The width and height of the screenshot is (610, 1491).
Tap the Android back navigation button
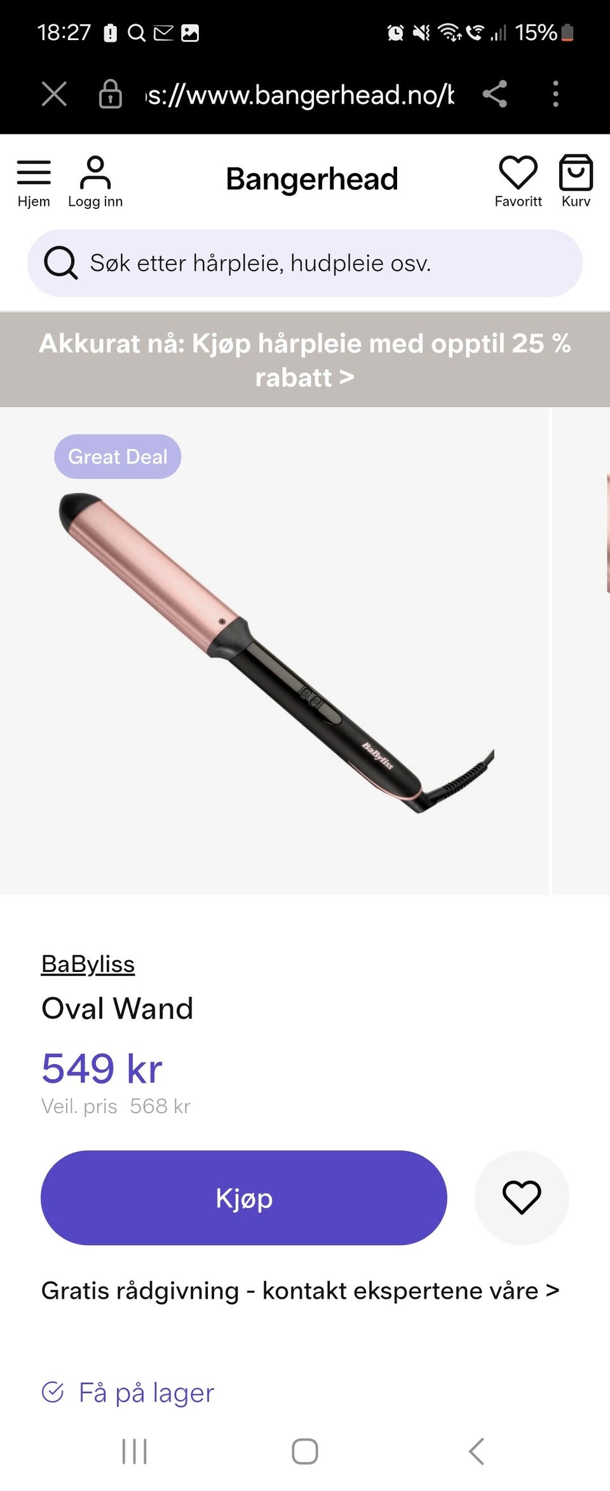click(x=476, y=1451)
